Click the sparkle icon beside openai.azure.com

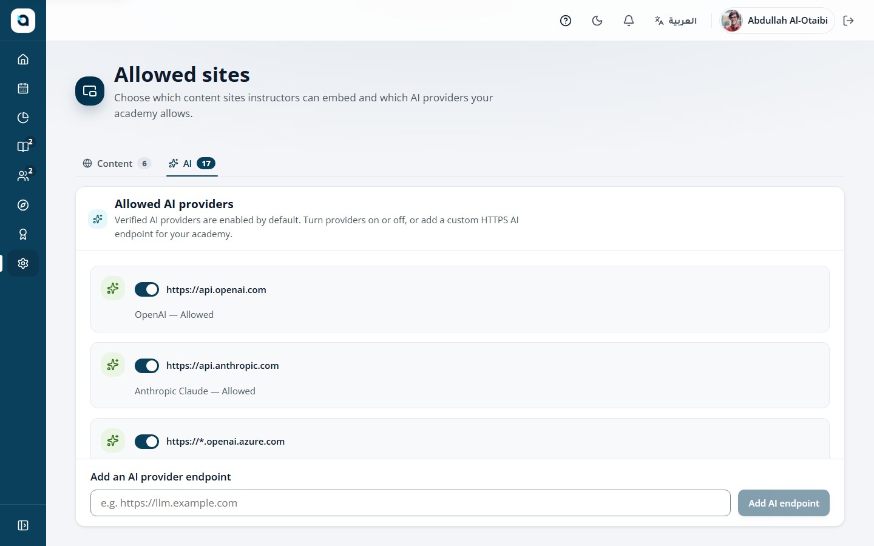click(113, 440)
